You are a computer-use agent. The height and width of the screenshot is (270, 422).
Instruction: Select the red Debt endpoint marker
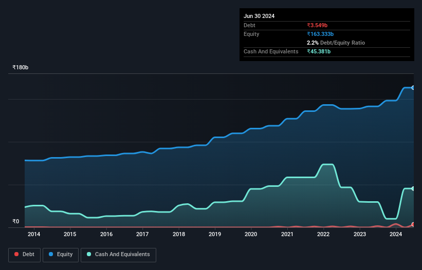(413, 224)
